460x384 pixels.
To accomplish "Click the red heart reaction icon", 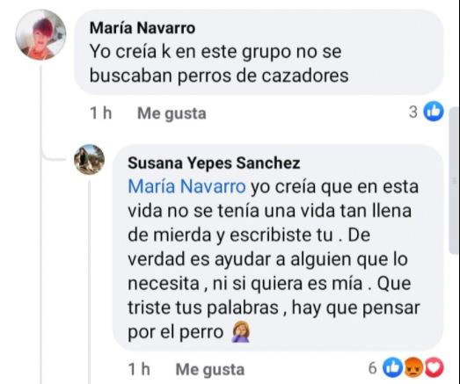I will click(x=434, y=367).
